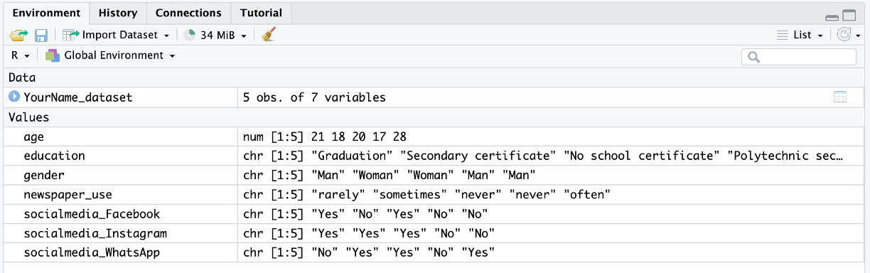Clear objects with the broom icon
Viewport: 870px width, 273px height.
pyautogui.click(x=267, y=35)
